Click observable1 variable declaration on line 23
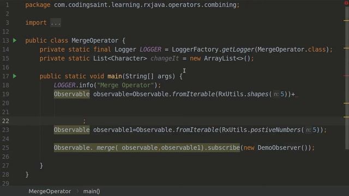The height and width of the screenshot is (196, 349). pos(113,130)
